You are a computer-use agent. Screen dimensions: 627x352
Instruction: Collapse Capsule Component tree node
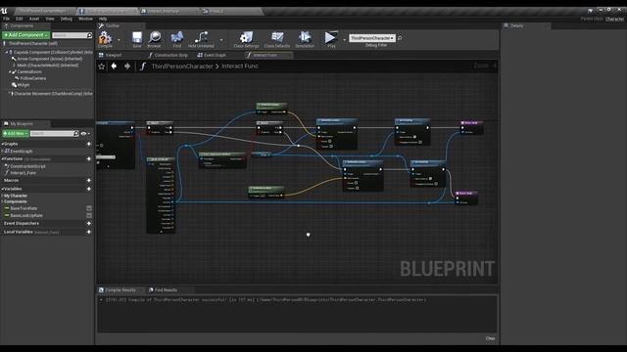pyautogui.click(x=6, y=52)
